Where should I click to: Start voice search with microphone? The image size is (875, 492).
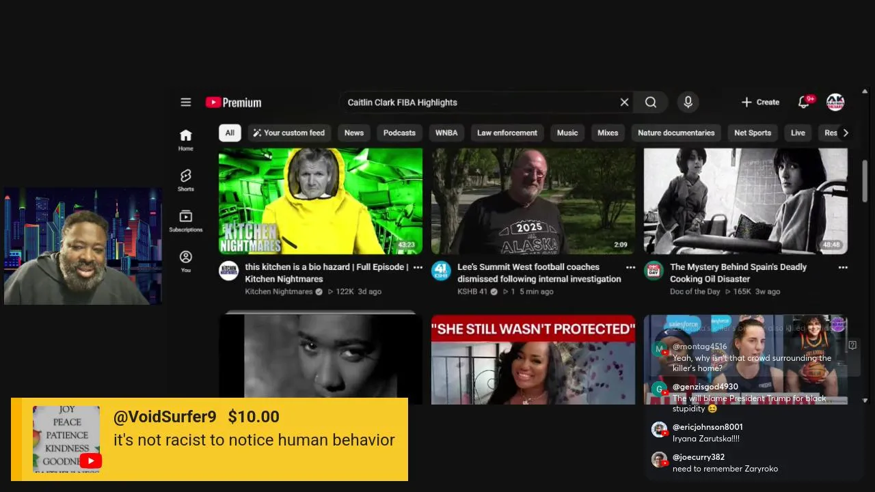click(688, 102)
